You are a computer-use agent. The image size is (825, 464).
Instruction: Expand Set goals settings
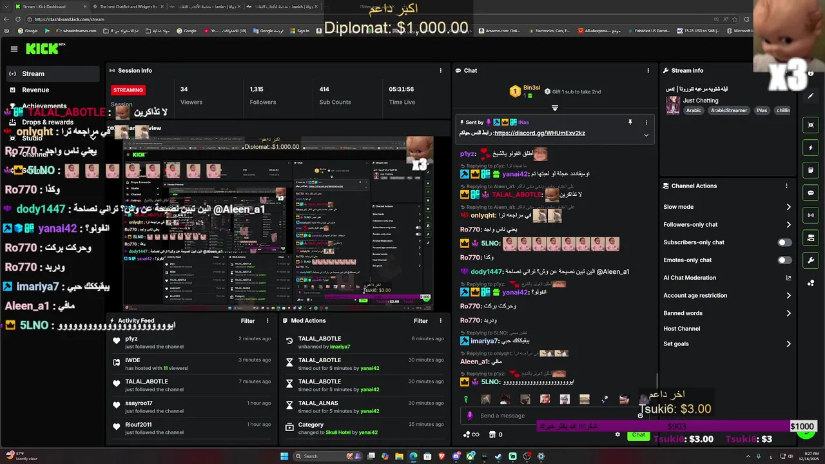pyautogui.click(x=788, y=343)
